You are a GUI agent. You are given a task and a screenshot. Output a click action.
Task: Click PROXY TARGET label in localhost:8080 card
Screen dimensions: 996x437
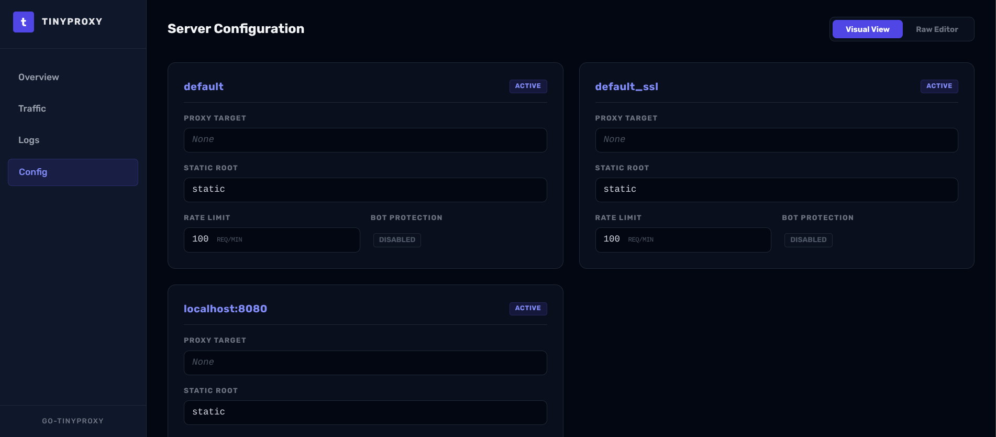(215, 340)
